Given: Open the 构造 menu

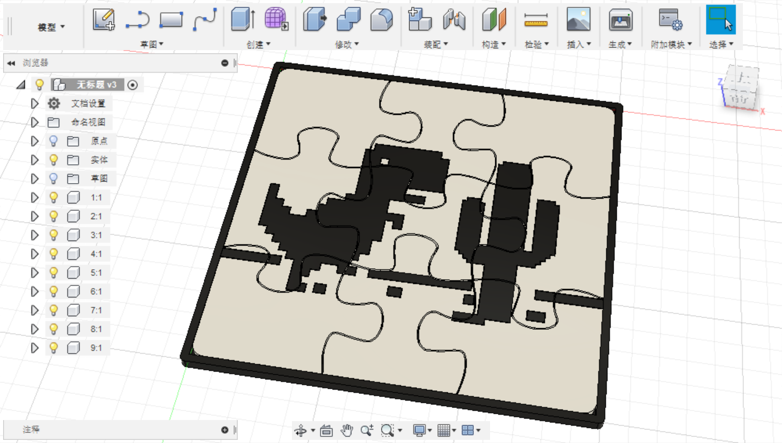Looking at the screenshot, I should point(494,44).
